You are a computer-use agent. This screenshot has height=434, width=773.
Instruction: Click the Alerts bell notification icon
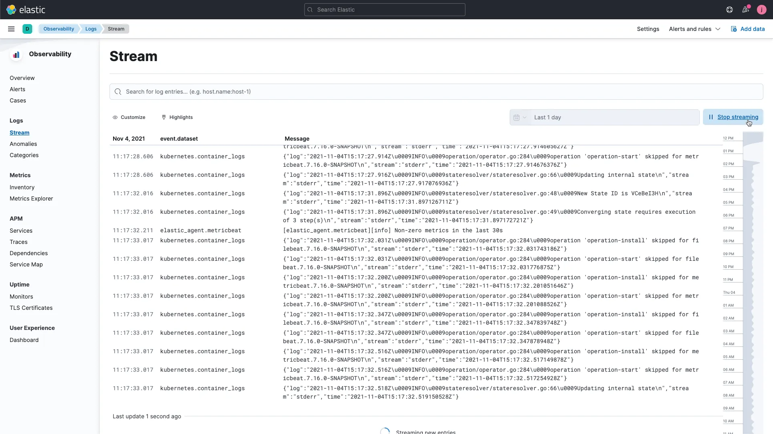click(746, 10)
